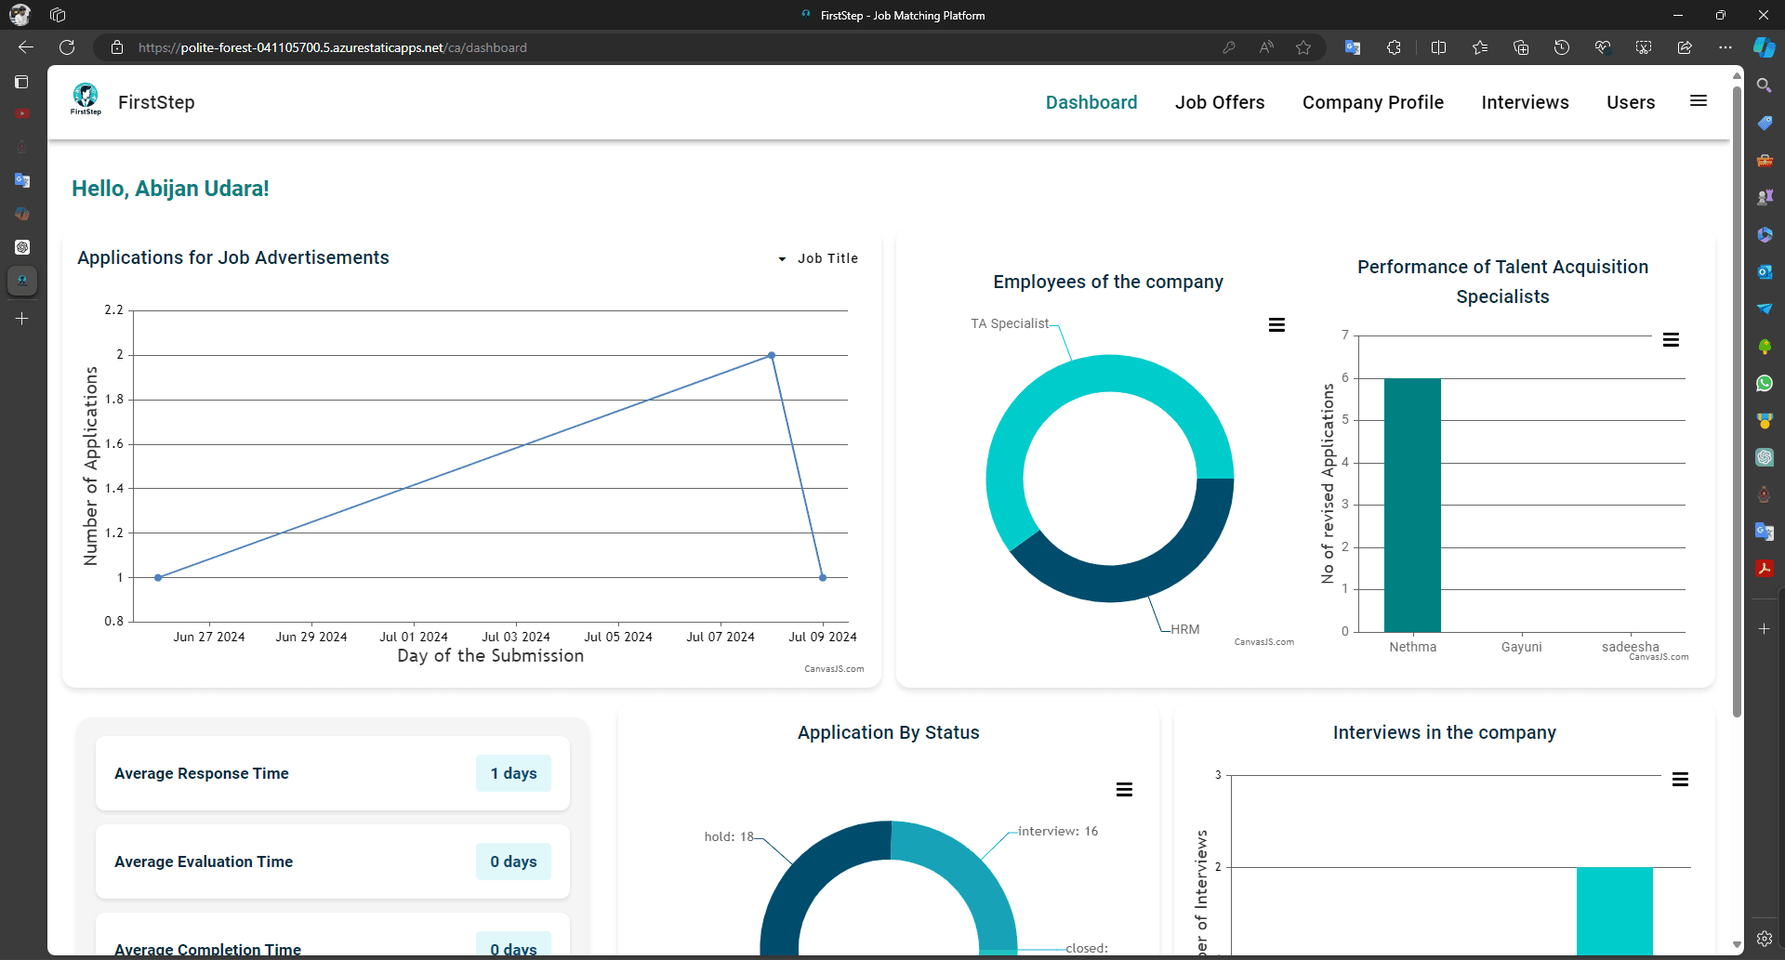Viewport: 1785px width, 960px height.
Task: Visit the CanvasJS.com link below the line chart
Action: pos(834,668)
